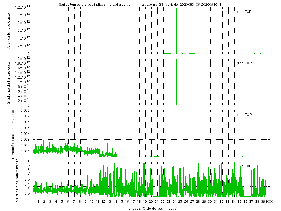Click the 0.008 tick on the step axis
Screen dimensions: 281x211
(x=25, y=110)
